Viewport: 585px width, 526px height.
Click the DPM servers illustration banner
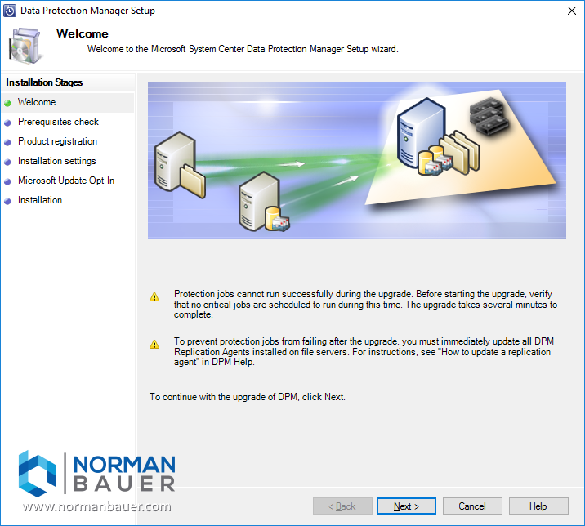pos(356,160)
